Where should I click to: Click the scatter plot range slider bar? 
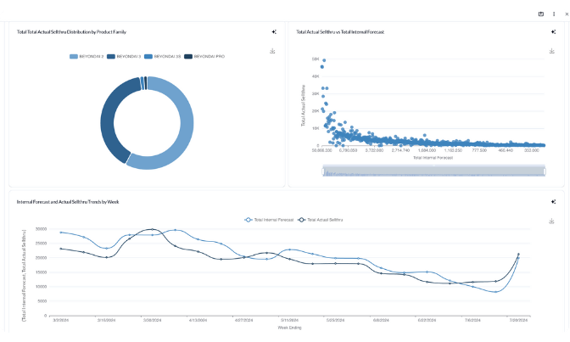click(433, 171)
